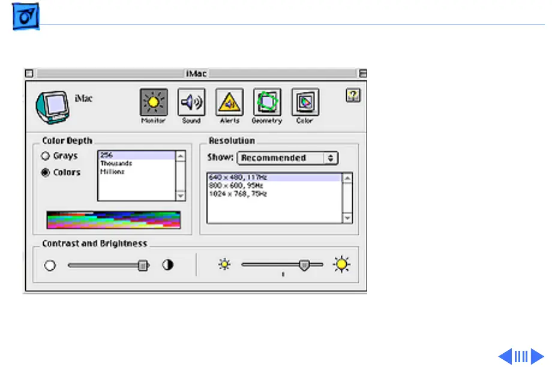Viewport: 552px width, 367px height.
Task: Open the Color settings panel
Action: point(305,102)
